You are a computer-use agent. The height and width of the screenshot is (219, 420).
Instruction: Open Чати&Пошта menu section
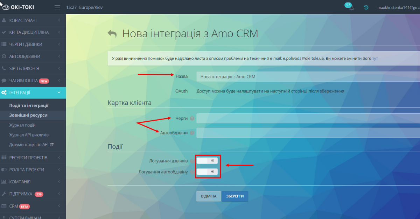(33, 81)
